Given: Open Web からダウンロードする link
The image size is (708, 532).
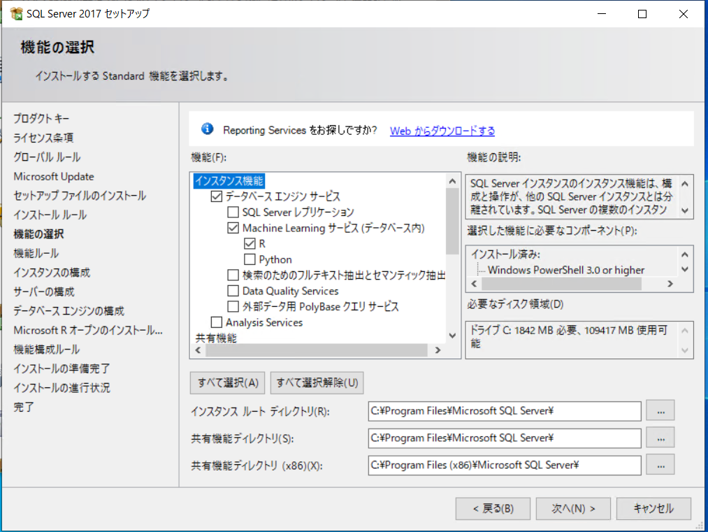Looking at the screenshot, I should point(442,131).
